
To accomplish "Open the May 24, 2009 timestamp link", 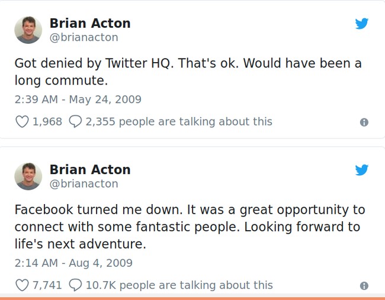I will (x=78, y=99).
